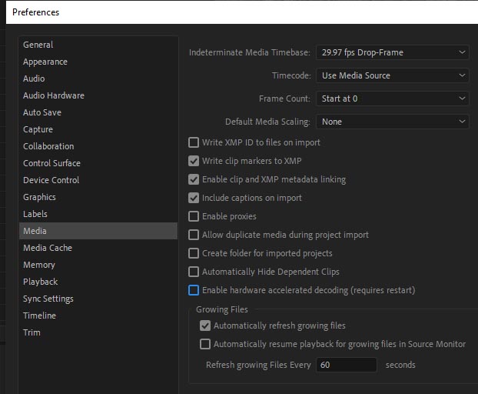Toggle Create folder for imported projects
This screenshot has height=394, width=478.
point(194,253)
